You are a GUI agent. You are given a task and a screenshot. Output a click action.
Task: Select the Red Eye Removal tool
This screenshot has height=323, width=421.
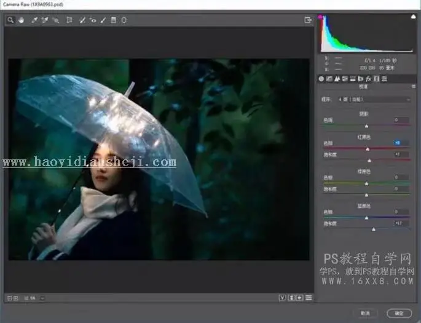93,20
